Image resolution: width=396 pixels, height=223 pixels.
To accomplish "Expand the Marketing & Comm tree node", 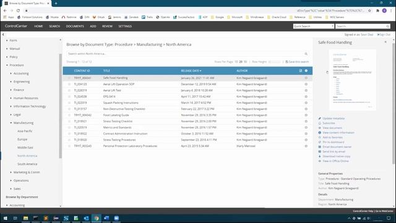I will (11, 172).
